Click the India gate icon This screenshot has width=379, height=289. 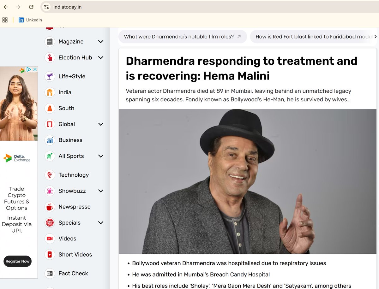pos(50,92)
